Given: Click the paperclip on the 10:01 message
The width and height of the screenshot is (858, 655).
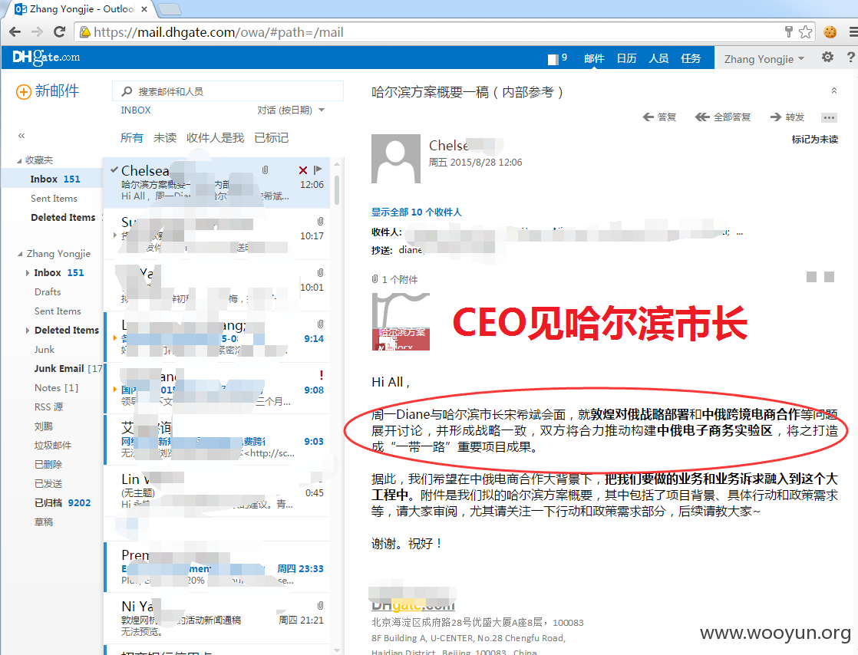Looking at the screenshot, I should [x=320, y=272].
